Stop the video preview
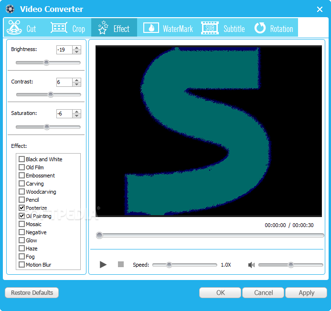Image resolution: width=331 pixels, height=311 pixels. [121, 264]
